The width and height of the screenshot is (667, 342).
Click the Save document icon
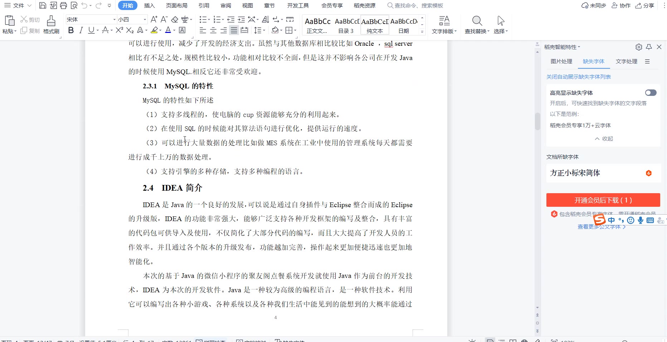click(x=43, y=5)
